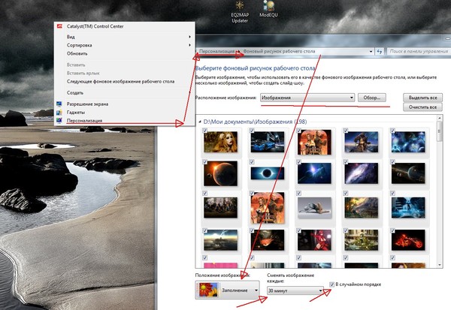The width and height of the screenshot is (451, 310).
Task: Click the refresh icon beside the address bar
Action: click(x=380, y=52)
